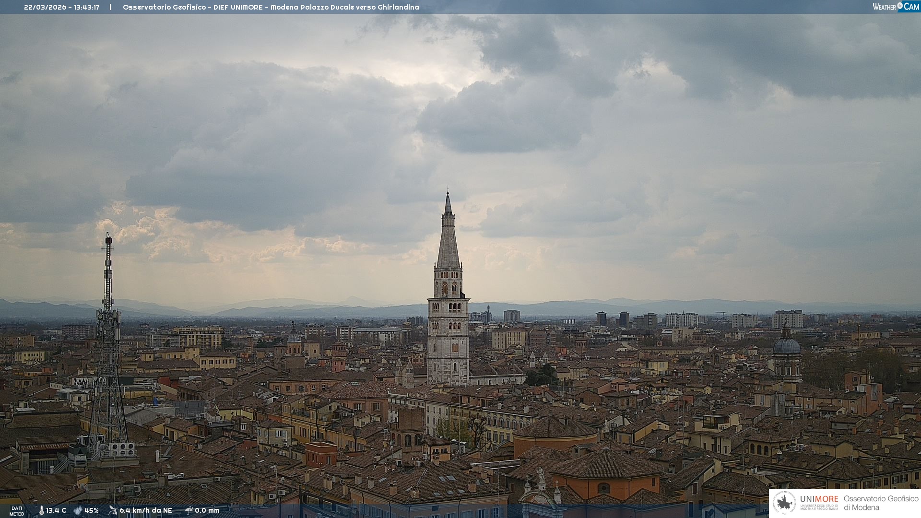Screen dimensions: 921x518
Task: Click the 6.4 km/h da NE reading
Action: click(146, 510)
